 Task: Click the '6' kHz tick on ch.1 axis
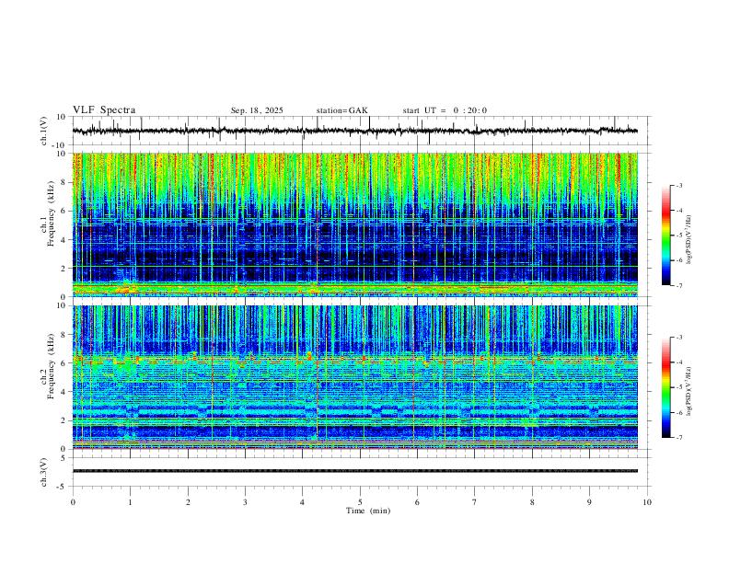64,211
